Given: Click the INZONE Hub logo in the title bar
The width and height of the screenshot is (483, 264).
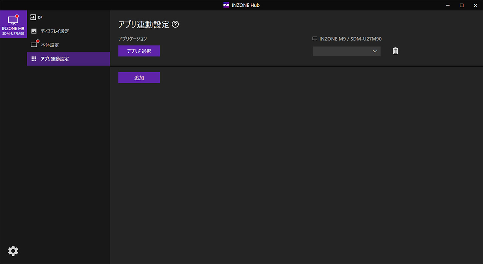Looking at the screenshot, I should point(226,5).
